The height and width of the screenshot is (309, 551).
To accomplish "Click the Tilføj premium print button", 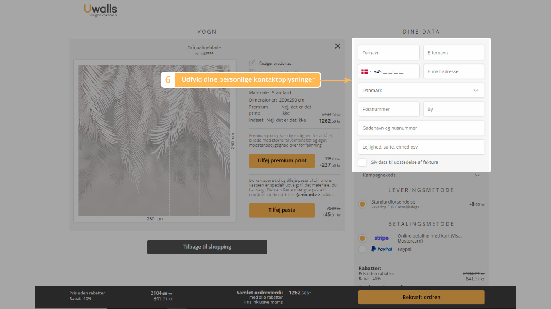I will pos(282,161).
